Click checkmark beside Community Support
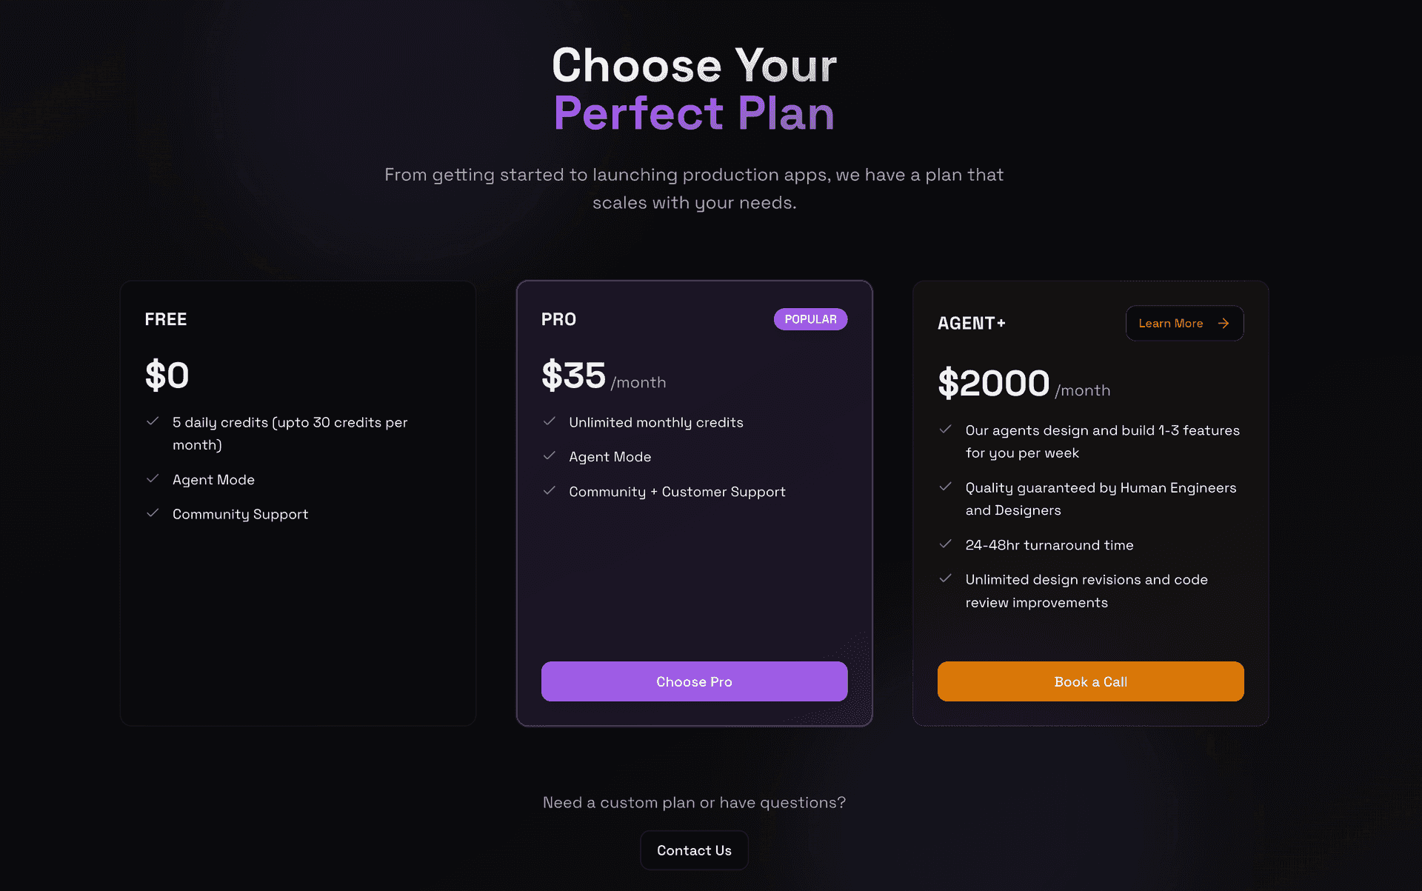This screenshot has width=1422, height=891. [x=153, y=513]
